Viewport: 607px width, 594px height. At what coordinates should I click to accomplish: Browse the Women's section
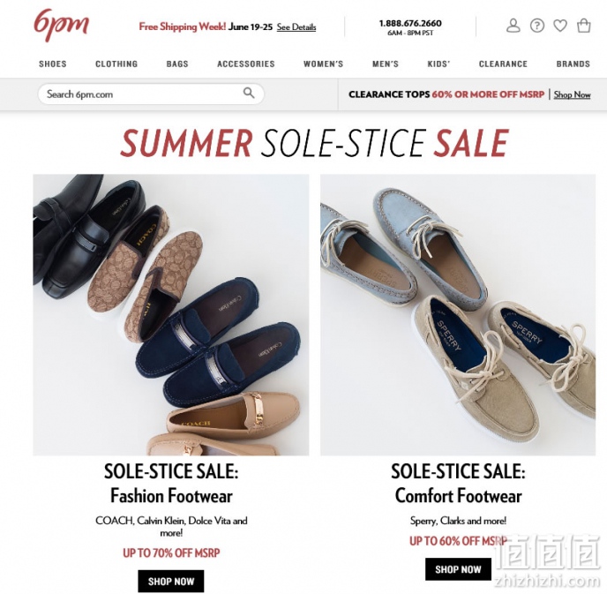tap(323, 64)
